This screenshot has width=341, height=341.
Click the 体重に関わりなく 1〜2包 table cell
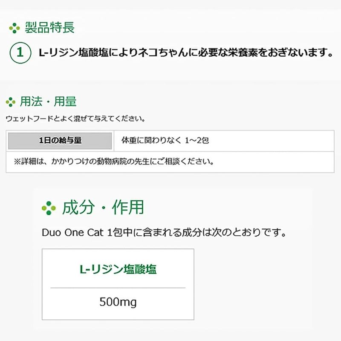pyautogui.click(x=224, y=141)
